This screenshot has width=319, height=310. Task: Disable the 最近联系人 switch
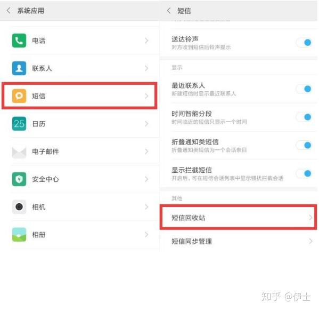[x=304, y=89]
